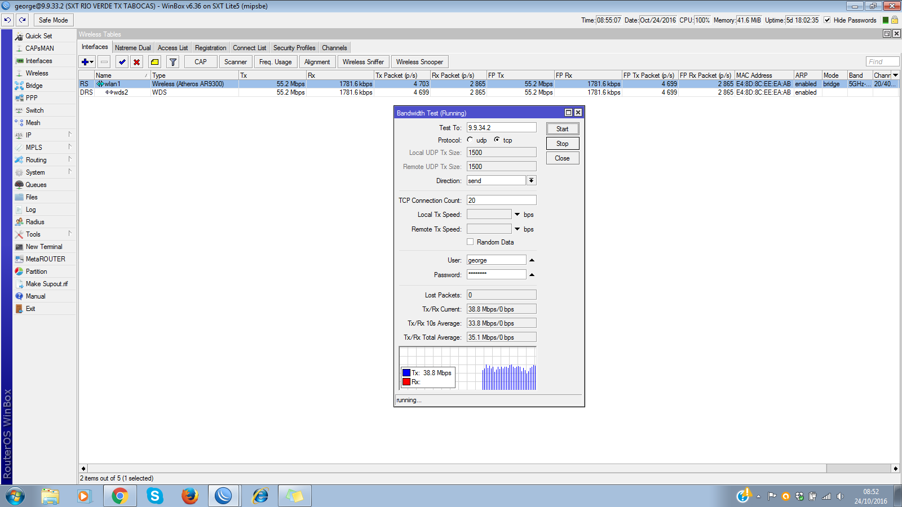Open the Security Profiles tab
Image resolution: width=902 pixels, height=507 pixels.
point(294,48)
